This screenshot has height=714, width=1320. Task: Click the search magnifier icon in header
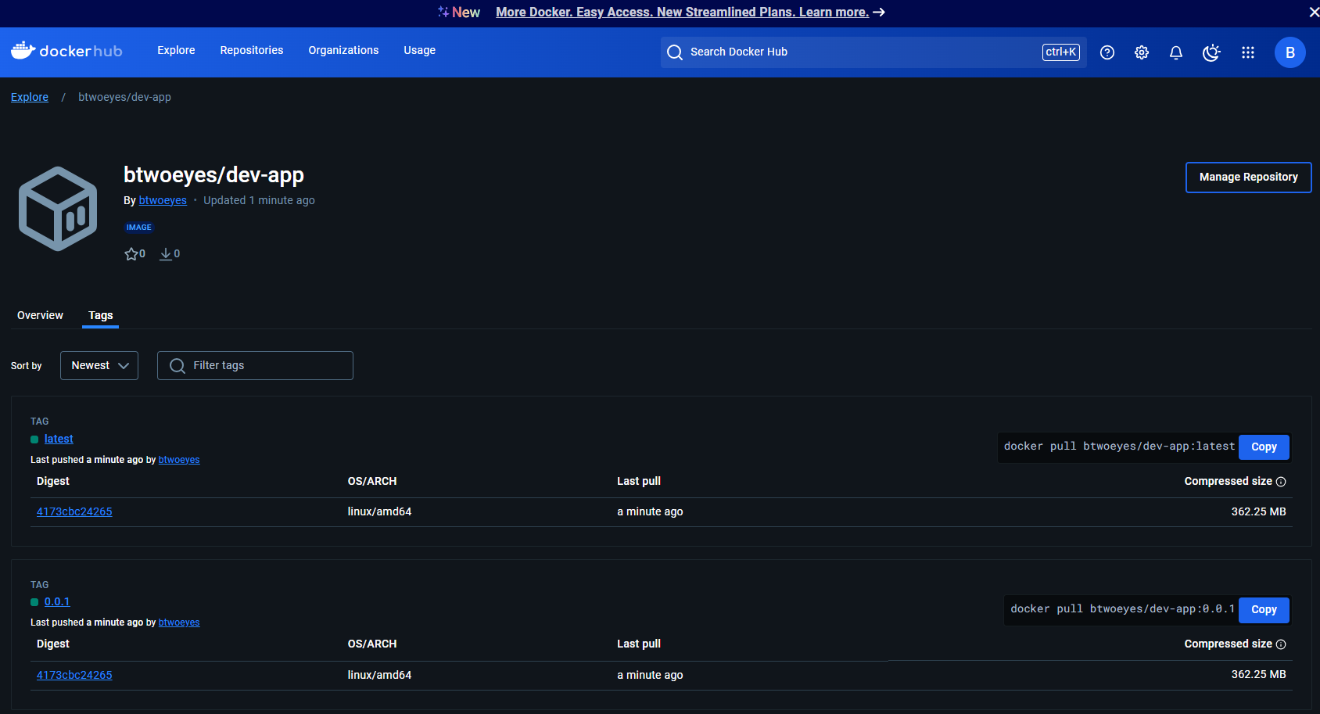tap(675, 52)
